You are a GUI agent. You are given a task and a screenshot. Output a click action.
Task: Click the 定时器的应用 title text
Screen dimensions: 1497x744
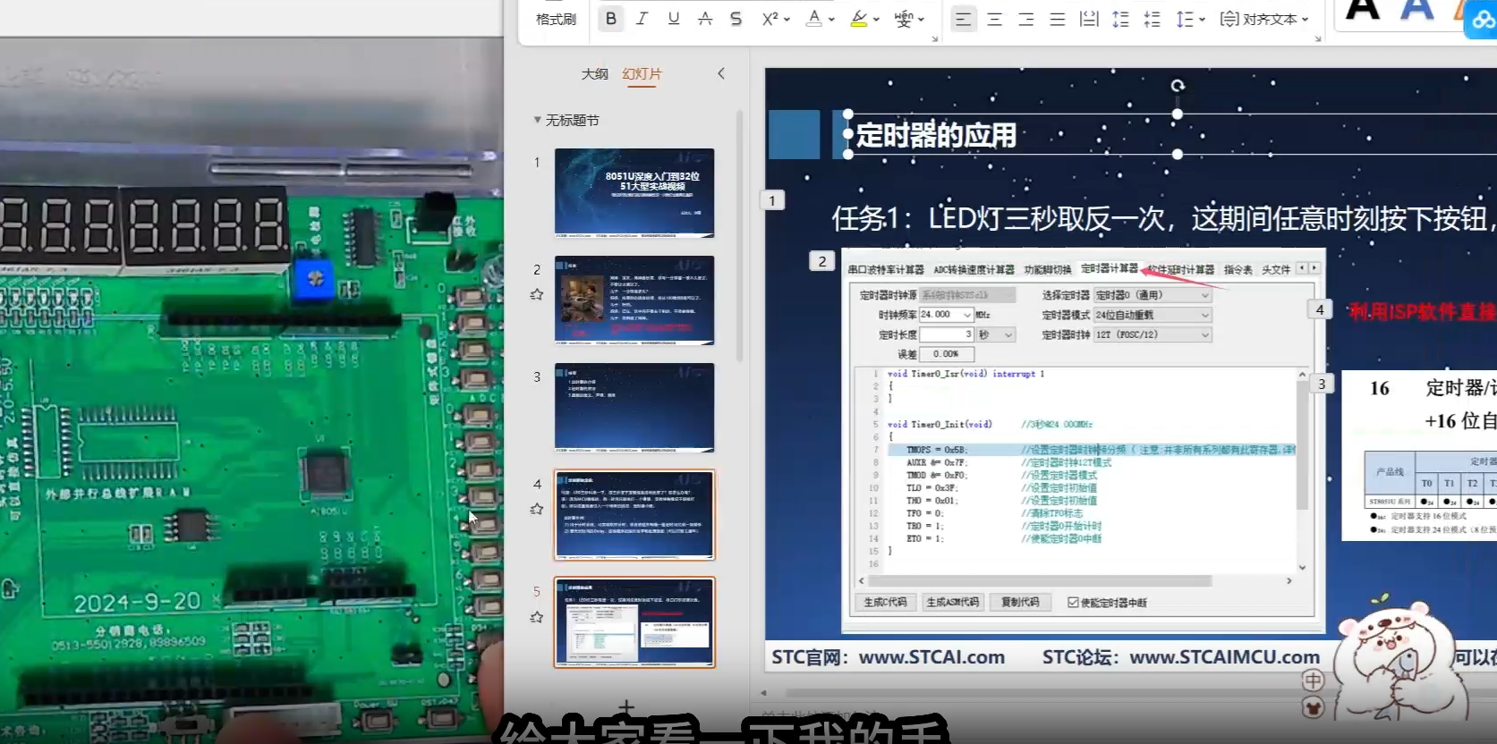936,136
